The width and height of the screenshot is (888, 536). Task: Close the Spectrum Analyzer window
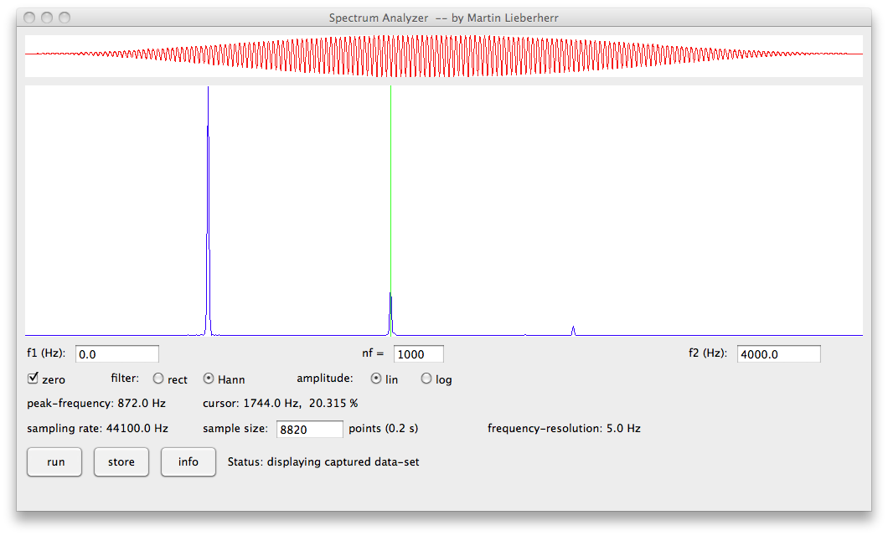point(29,18)
